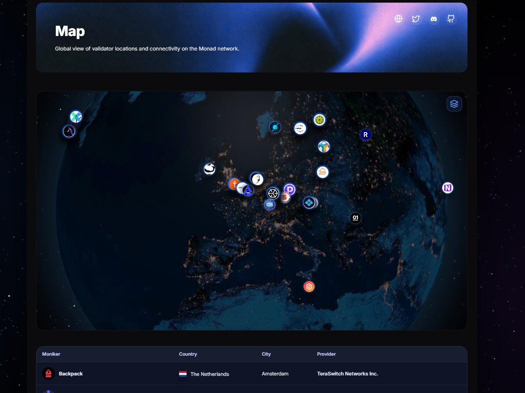This screenshot has height=393, width=525.
Task: Select the black 01 validator marker
Action: [355, 218]
